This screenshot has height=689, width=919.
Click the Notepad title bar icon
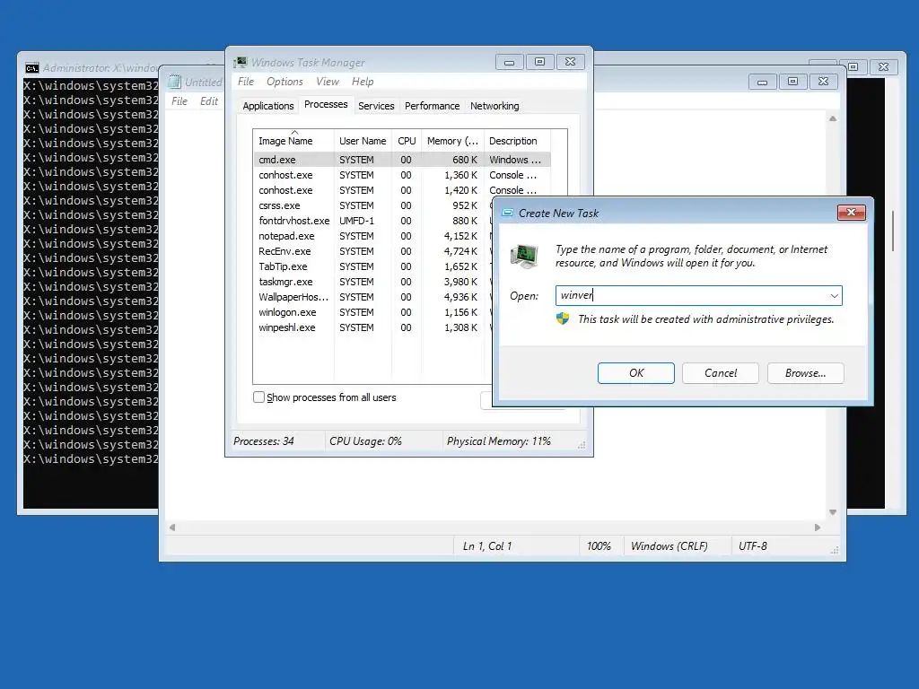tap(174, 82)
